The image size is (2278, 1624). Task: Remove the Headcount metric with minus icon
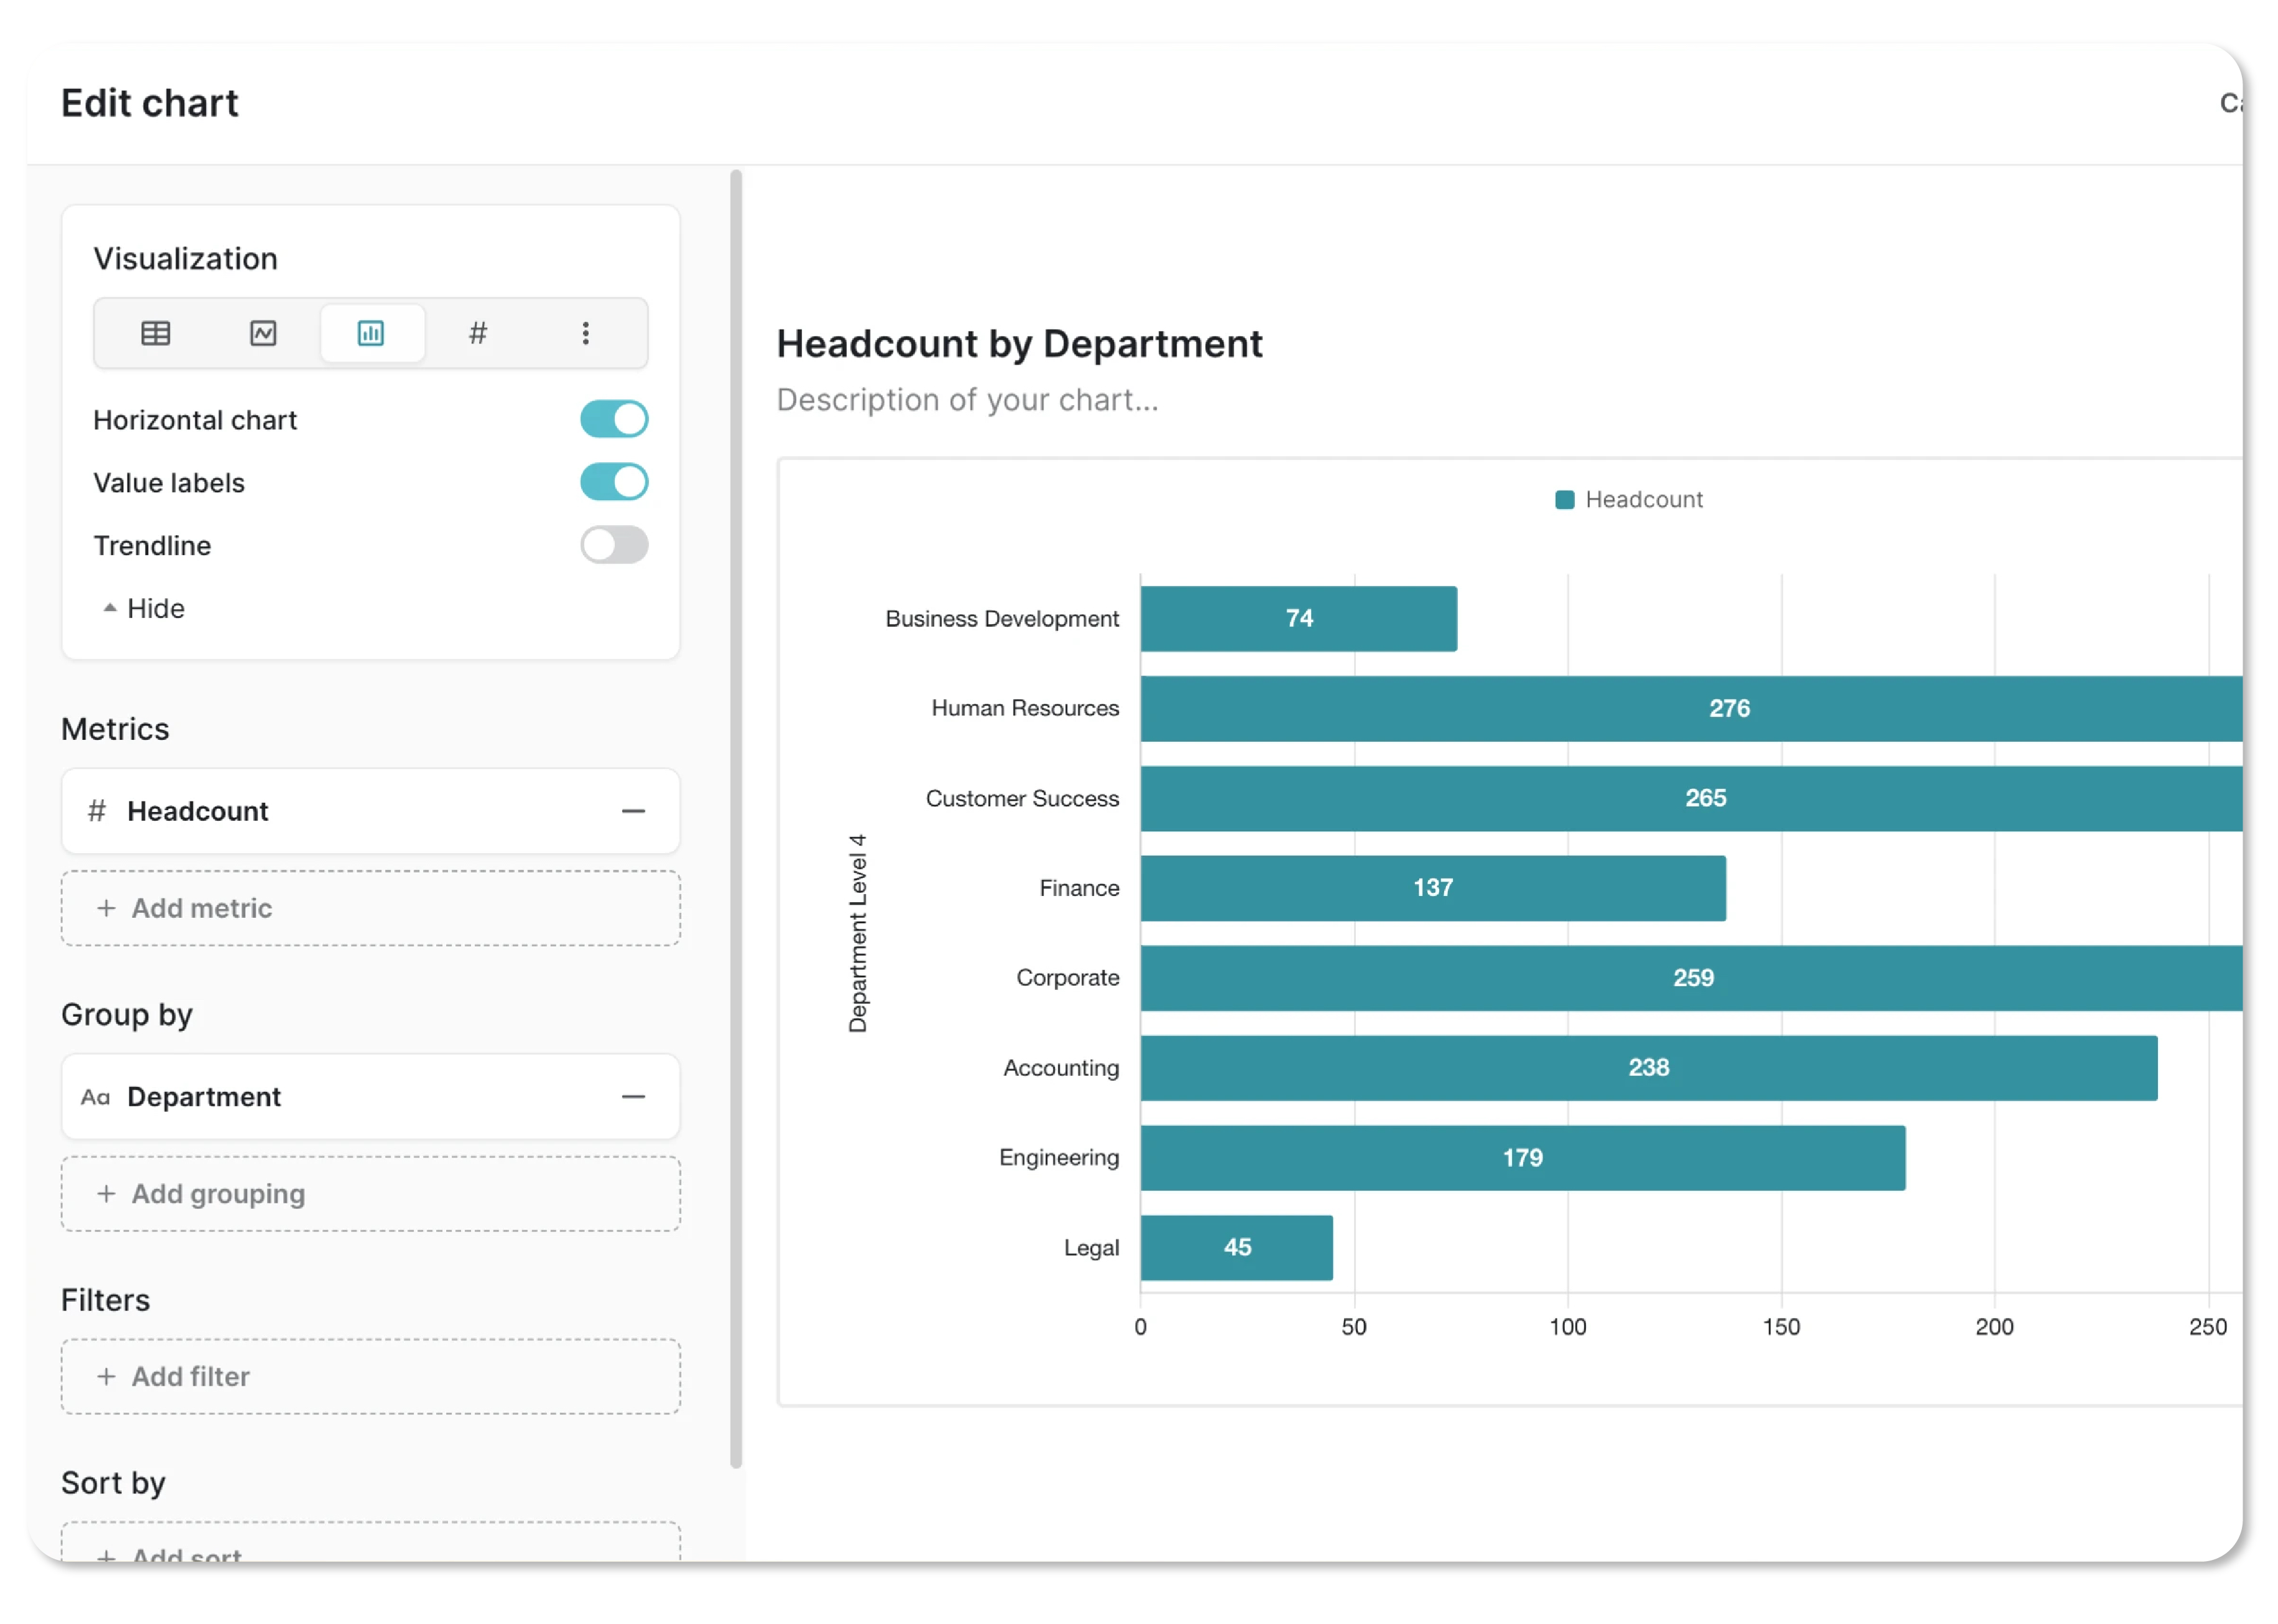pyautogui.click(x=633, y=811)
